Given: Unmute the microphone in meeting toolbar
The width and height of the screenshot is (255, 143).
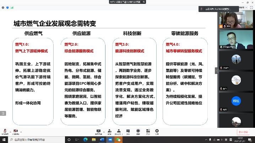Looking at the screenshot, I should [x=5, y=131].
